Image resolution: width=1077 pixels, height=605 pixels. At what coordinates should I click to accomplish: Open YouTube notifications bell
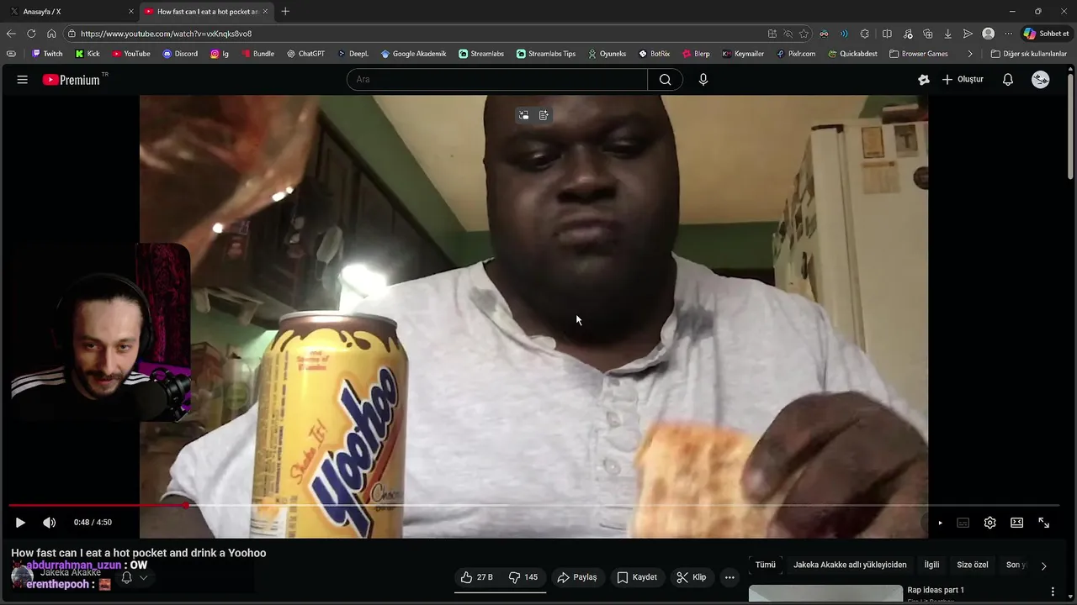1008,80
